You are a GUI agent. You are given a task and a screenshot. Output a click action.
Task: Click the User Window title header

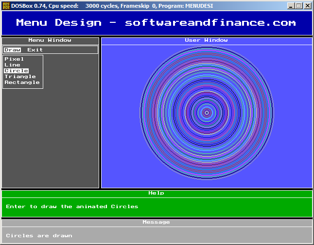pyautogui.click(x=206, y=40)
